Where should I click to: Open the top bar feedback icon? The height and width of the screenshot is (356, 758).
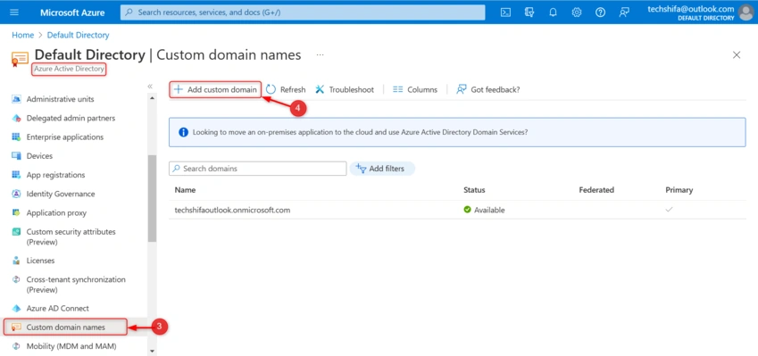click(x=624, y=12)
